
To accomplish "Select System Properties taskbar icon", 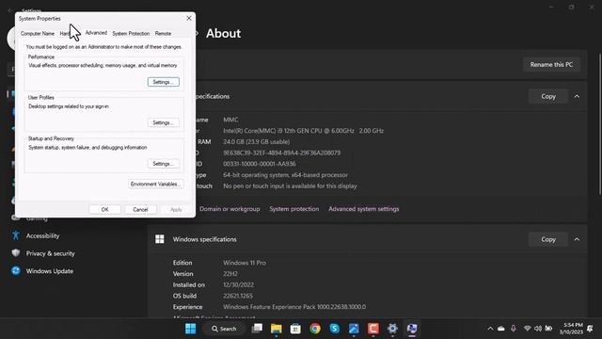I will tap(412, 329).
